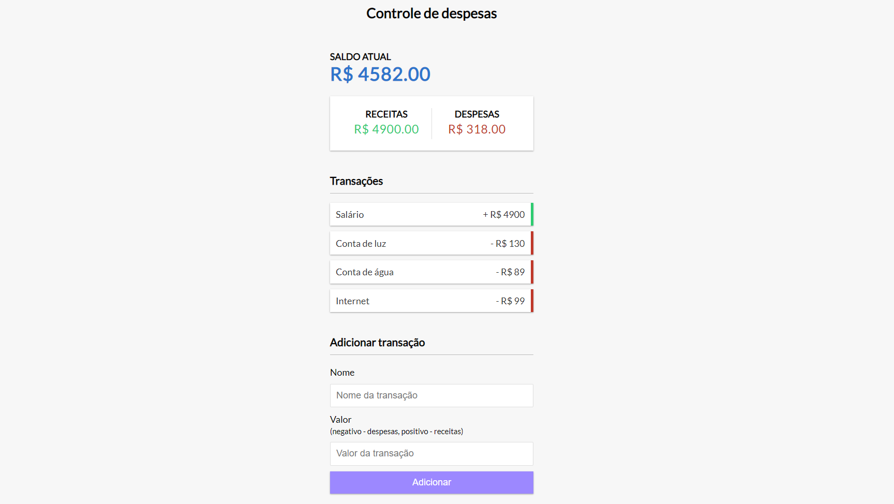Viewport: 894px width, 504px height.
Task: Select the Salário transaction row
Action: [x=431, y=214]
